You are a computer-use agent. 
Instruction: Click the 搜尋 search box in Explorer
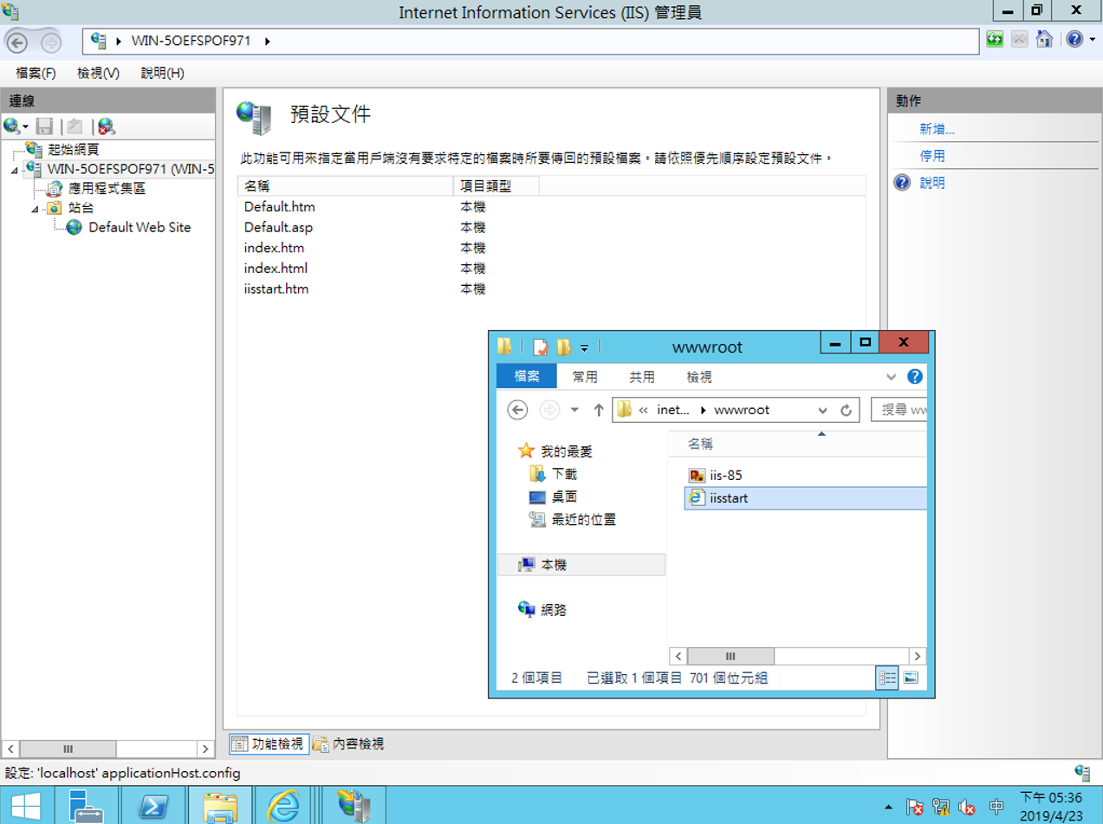tap(899, 410)
